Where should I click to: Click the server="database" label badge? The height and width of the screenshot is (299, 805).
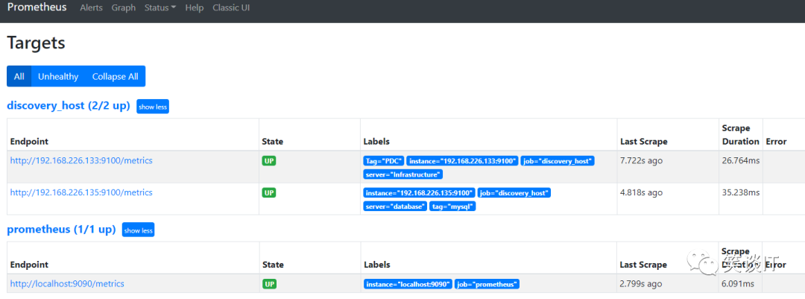click(396, 206)
